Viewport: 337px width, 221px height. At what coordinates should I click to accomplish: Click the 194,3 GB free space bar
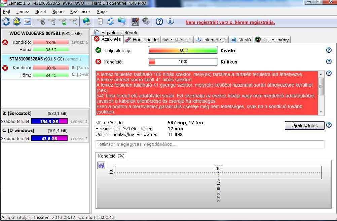point(49,121)
